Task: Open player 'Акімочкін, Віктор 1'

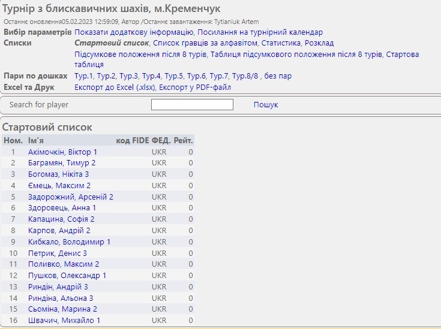Action: pos(62,152)
